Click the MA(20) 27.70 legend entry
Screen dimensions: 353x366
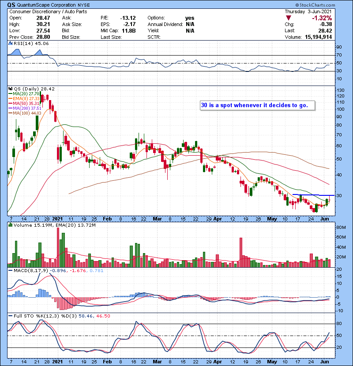tap(24, 94)
